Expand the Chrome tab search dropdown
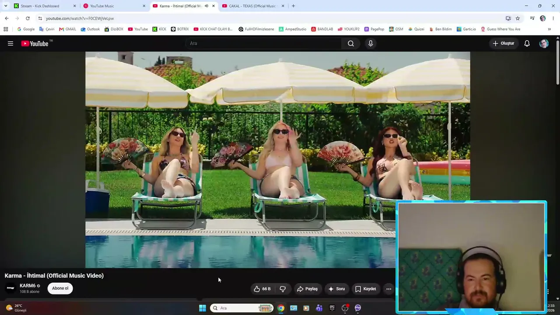This screenshot has height=315, width=560. [x=6, y=6]
